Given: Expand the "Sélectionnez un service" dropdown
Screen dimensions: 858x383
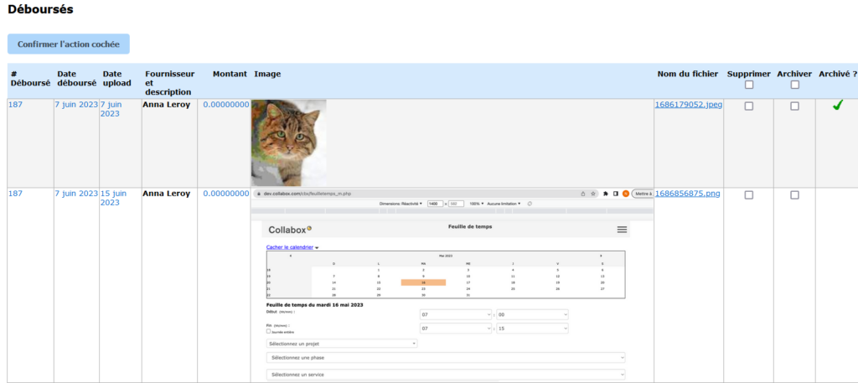Looking at the screenshot, I should tap(445, 375).
